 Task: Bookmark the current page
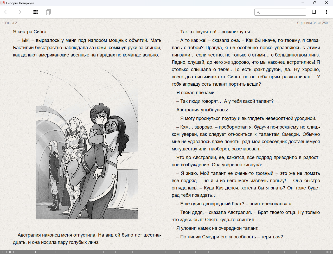(x=314, y=12)
